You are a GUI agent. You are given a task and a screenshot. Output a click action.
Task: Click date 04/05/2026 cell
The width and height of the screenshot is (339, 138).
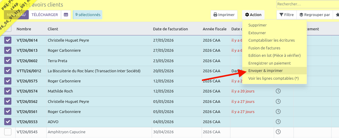[163, 122]
